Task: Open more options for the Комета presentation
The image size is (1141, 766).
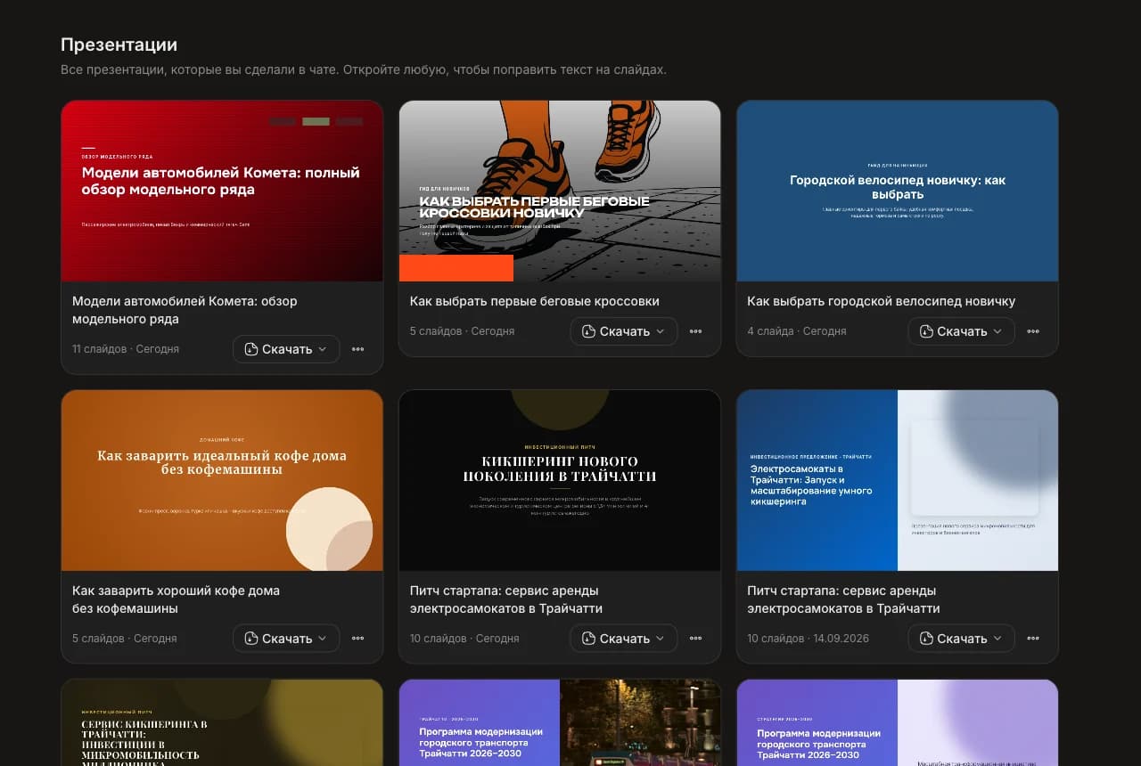Action: pos(357,349)
